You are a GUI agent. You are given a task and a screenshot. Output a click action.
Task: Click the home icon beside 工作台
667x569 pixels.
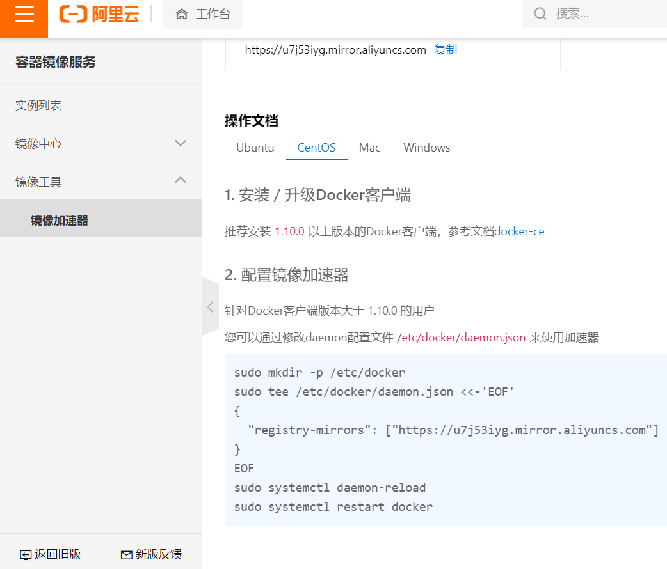click(182, 15)
